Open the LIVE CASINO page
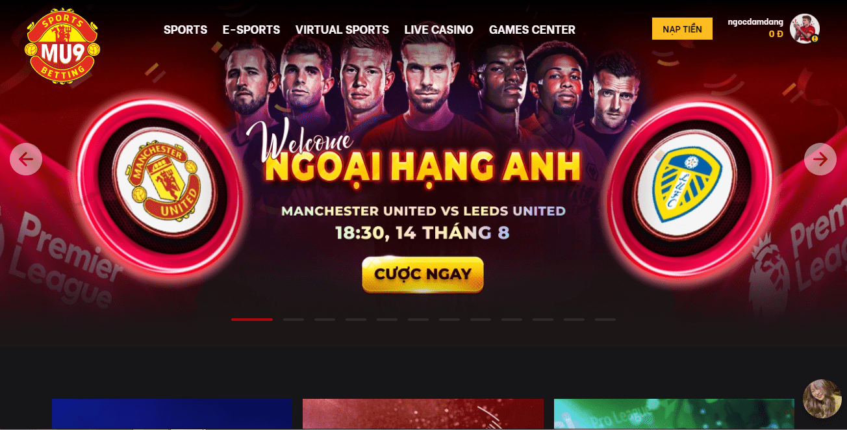The height and width of the screenshot is (430, 847). tap(438, 30)
